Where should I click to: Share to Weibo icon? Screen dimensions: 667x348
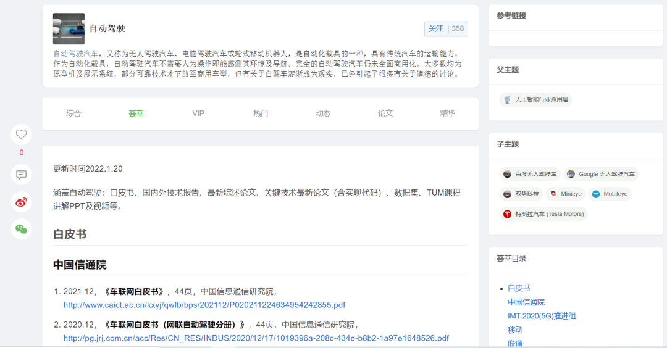21,202
